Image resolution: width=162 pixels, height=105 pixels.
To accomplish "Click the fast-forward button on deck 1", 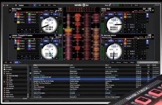I will pyautogui.click(x=57, y=18).
